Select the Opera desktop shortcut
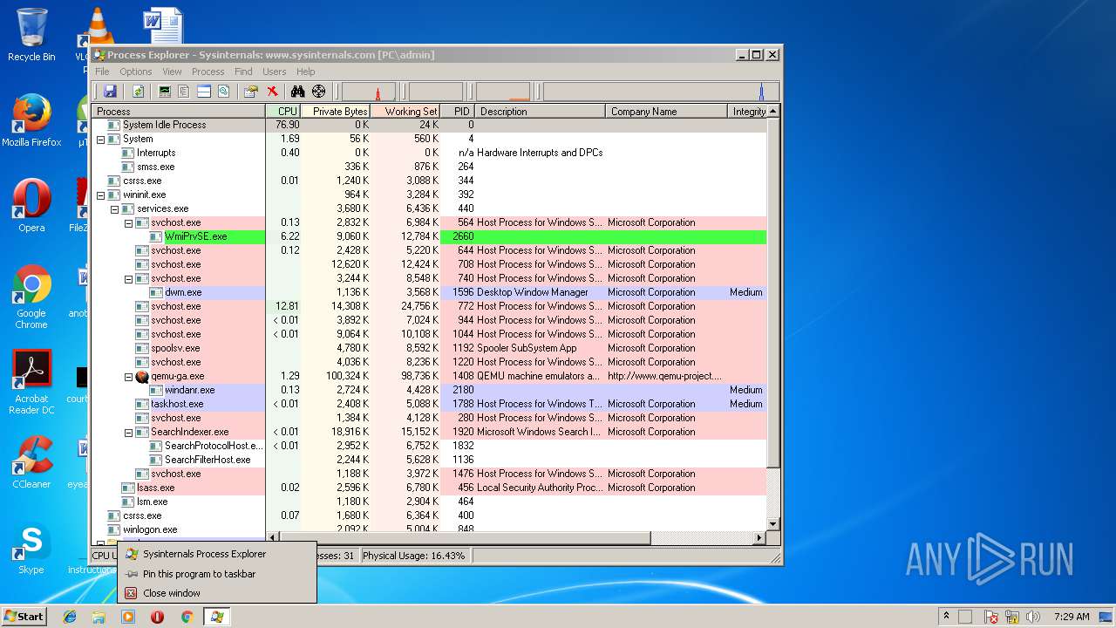 pyautogui.click(x=31, y=206)
